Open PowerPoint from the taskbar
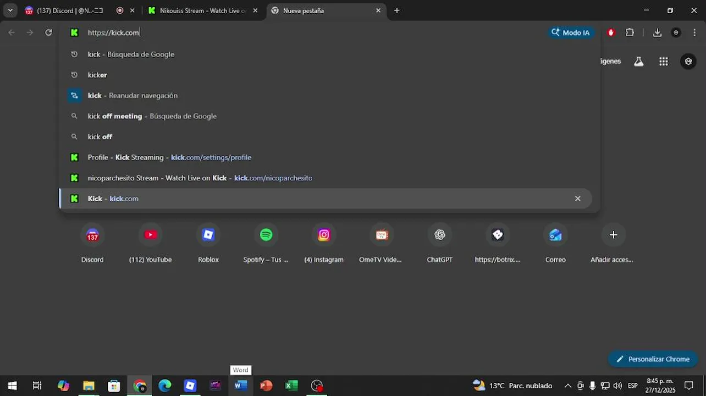Image resolution: width=706 pixels, height=396 pixels. (x=266, y=386)
